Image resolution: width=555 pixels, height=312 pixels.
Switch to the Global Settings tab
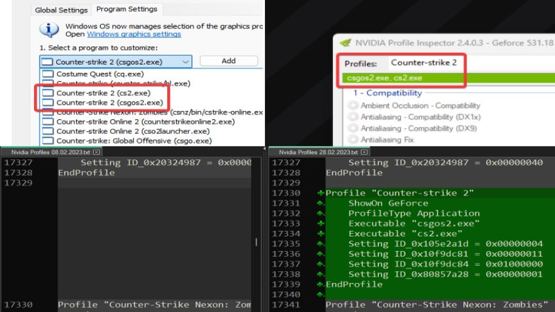[62, 10]
